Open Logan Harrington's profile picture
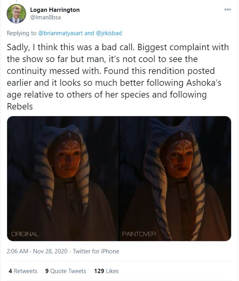This screenshot has height=281, width=239. click(16, 14)
